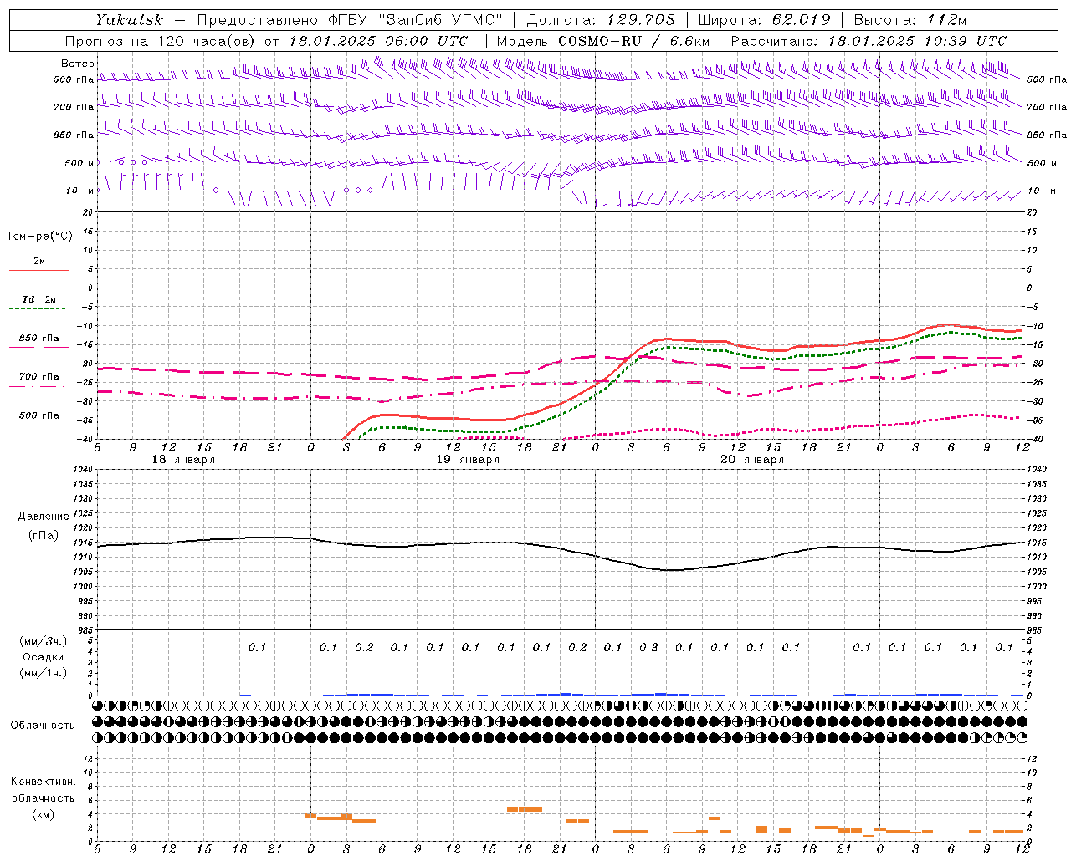Viewport: 1071px width, 856px height.
Task: Click the '(мм/3ч.)' precipitation unit label
Action: pyautogui.click(x=43, y=642)
